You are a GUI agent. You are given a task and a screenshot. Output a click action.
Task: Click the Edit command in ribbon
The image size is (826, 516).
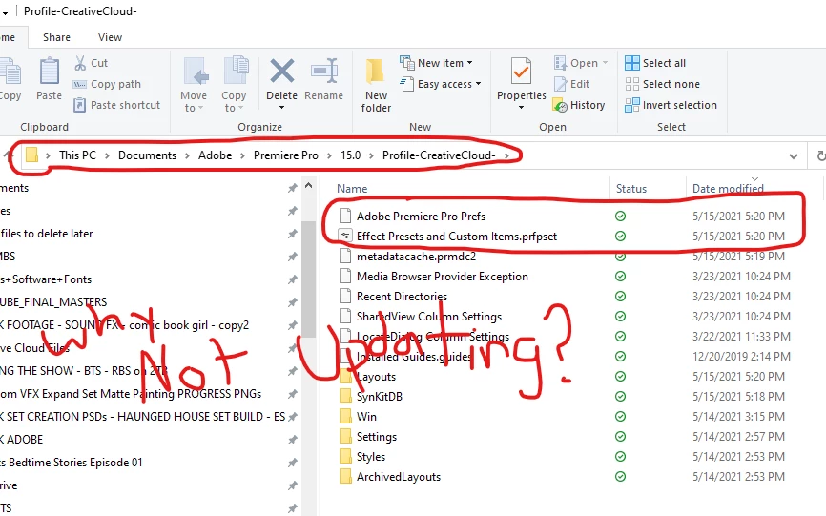pos(572,84)
